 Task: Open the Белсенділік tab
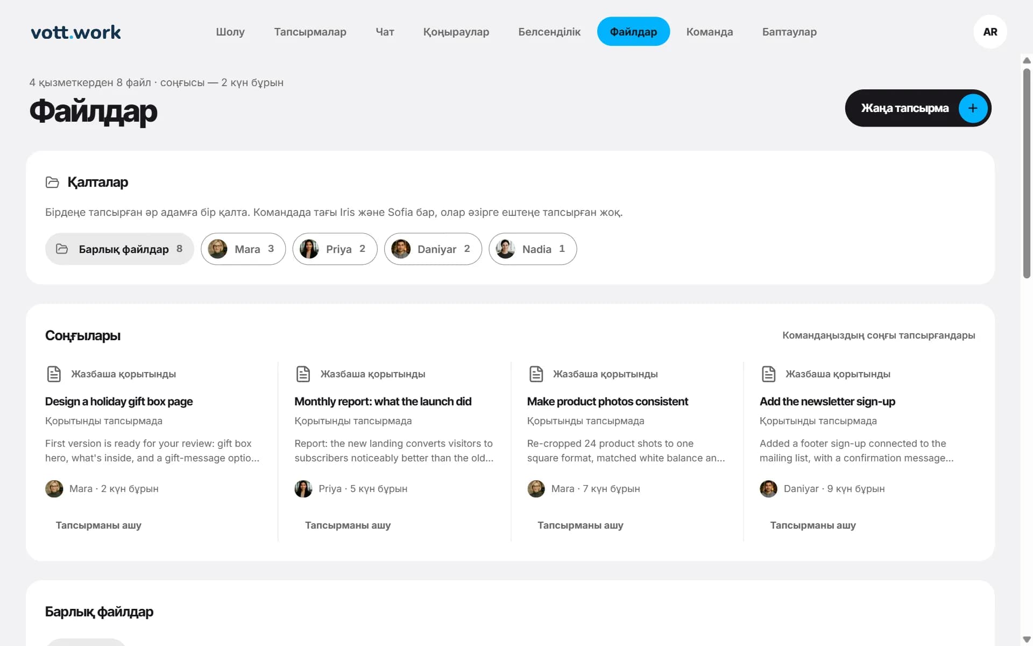click(x=549, y=32)
